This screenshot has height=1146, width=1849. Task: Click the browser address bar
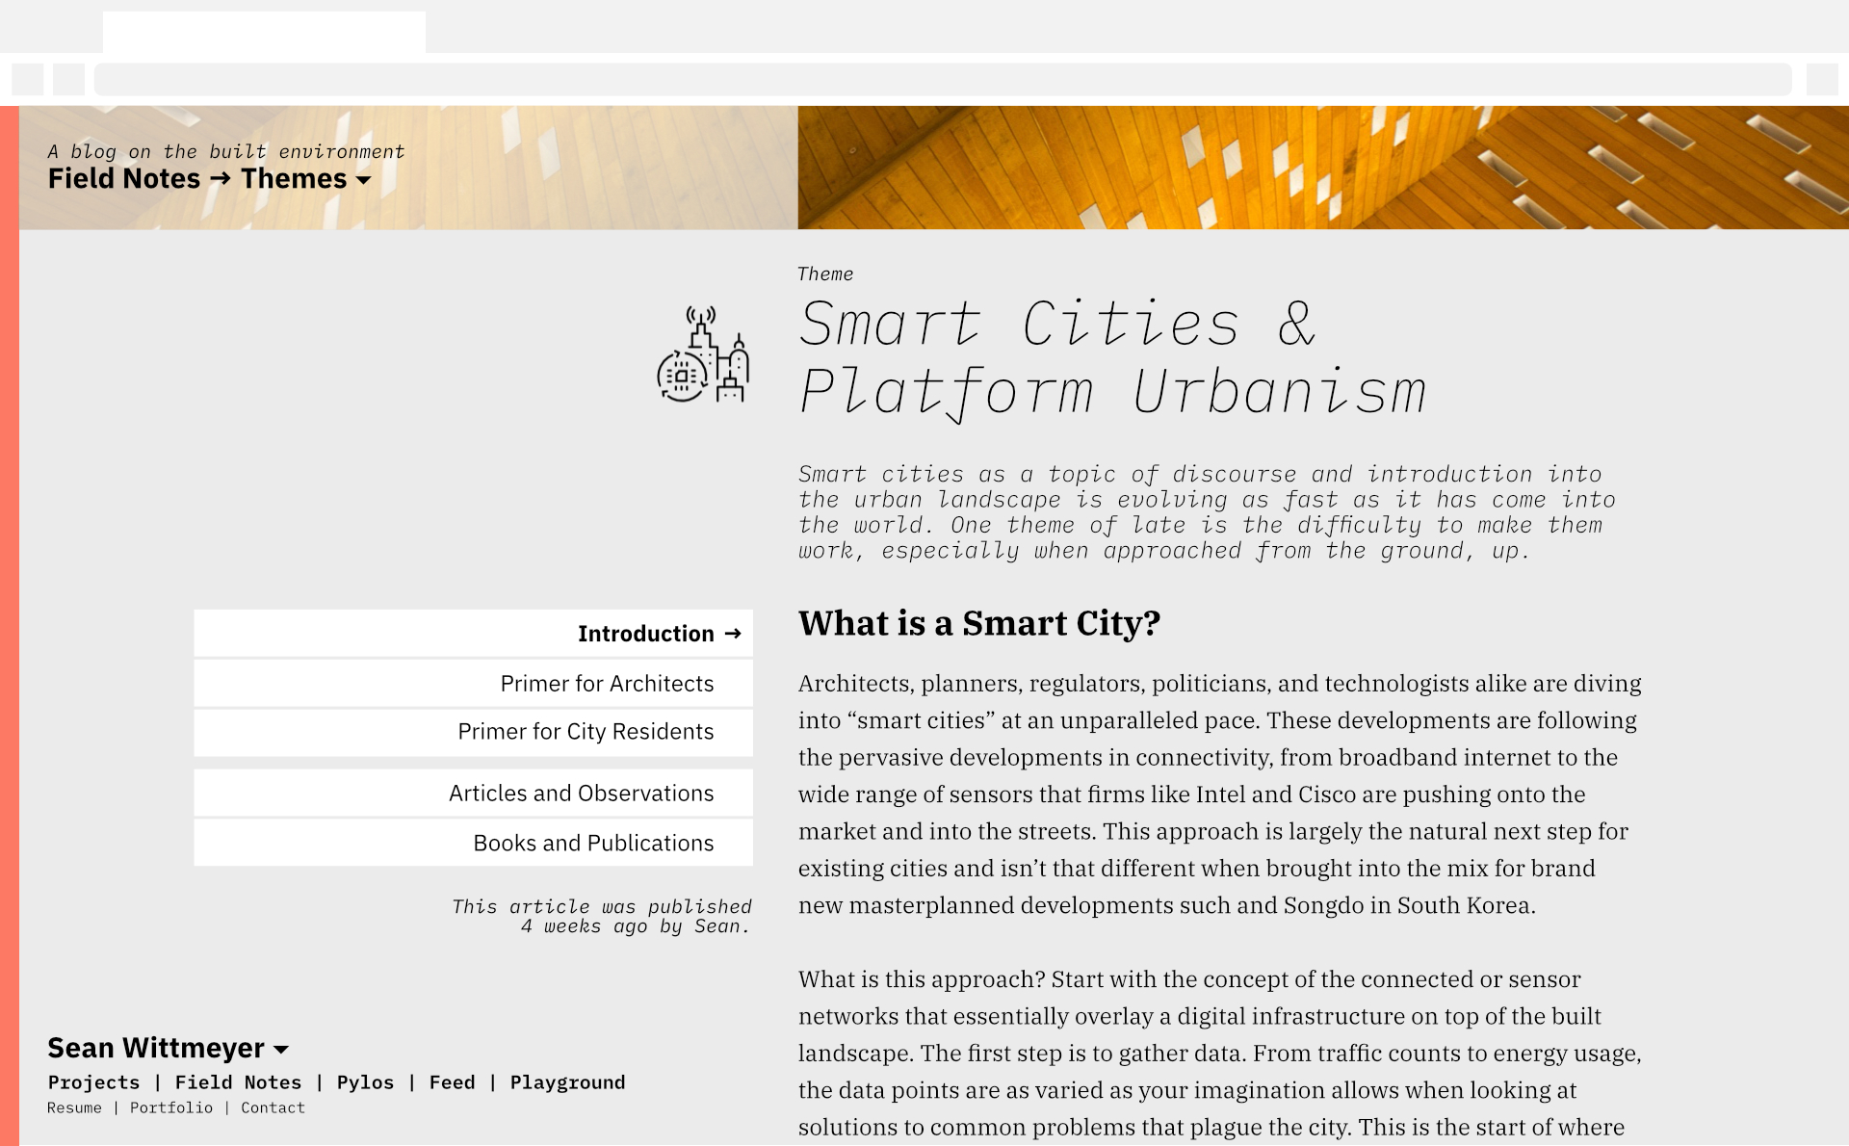(942, 79)
